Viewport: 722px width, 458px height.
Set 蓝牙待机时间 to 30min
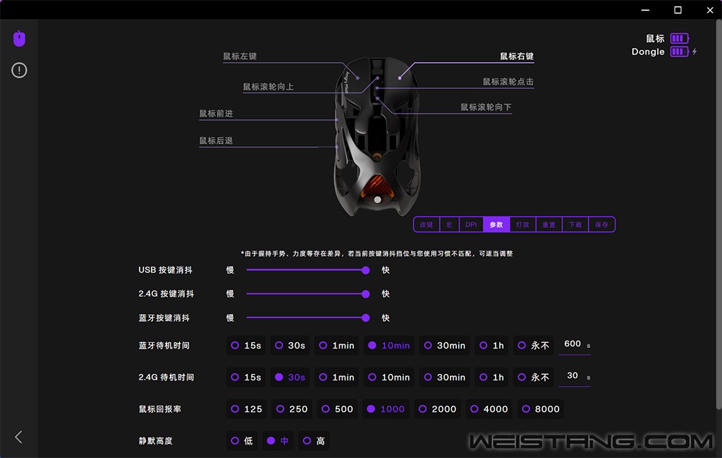coord(444,346)
